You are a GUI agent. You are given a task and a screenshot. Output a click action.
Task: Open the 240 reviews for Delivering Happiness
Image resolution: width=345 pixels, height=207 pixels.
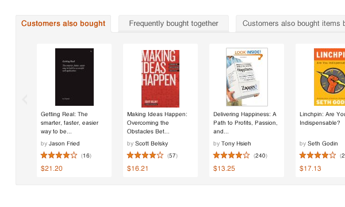point(260,156)
